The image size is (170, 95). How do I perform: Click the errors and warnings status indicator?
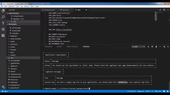tap(5, 91)
